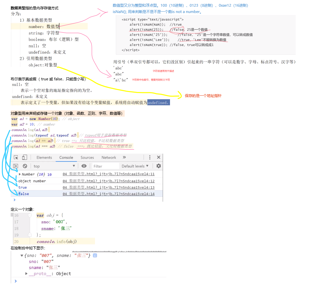Click the 'boolean: 布尔（逻辑）型' line
332x286 pixels.
click(54, 39)
